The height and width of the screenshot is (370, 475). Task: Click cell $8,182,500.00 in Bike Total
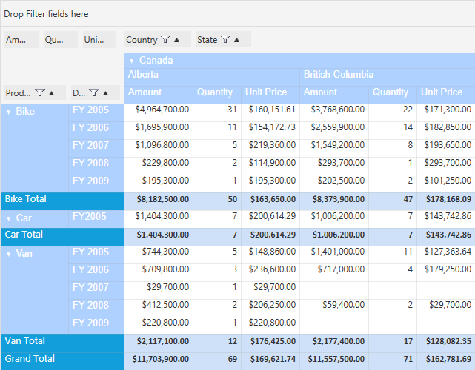(159, 201)
